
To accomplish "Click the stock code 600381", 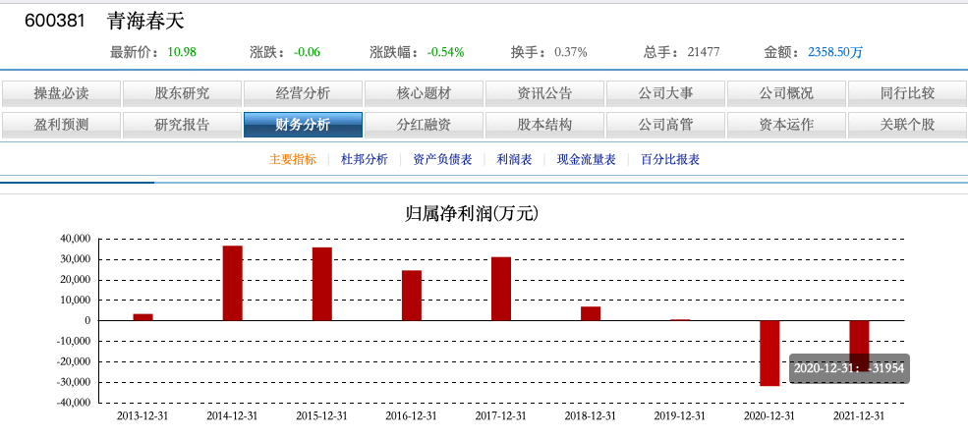I will tap(54, 22).
